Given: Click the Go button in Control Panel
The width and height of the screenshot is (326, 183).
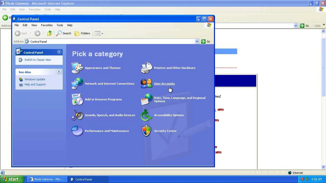Looking at the screenshot, I should point(206,41).
